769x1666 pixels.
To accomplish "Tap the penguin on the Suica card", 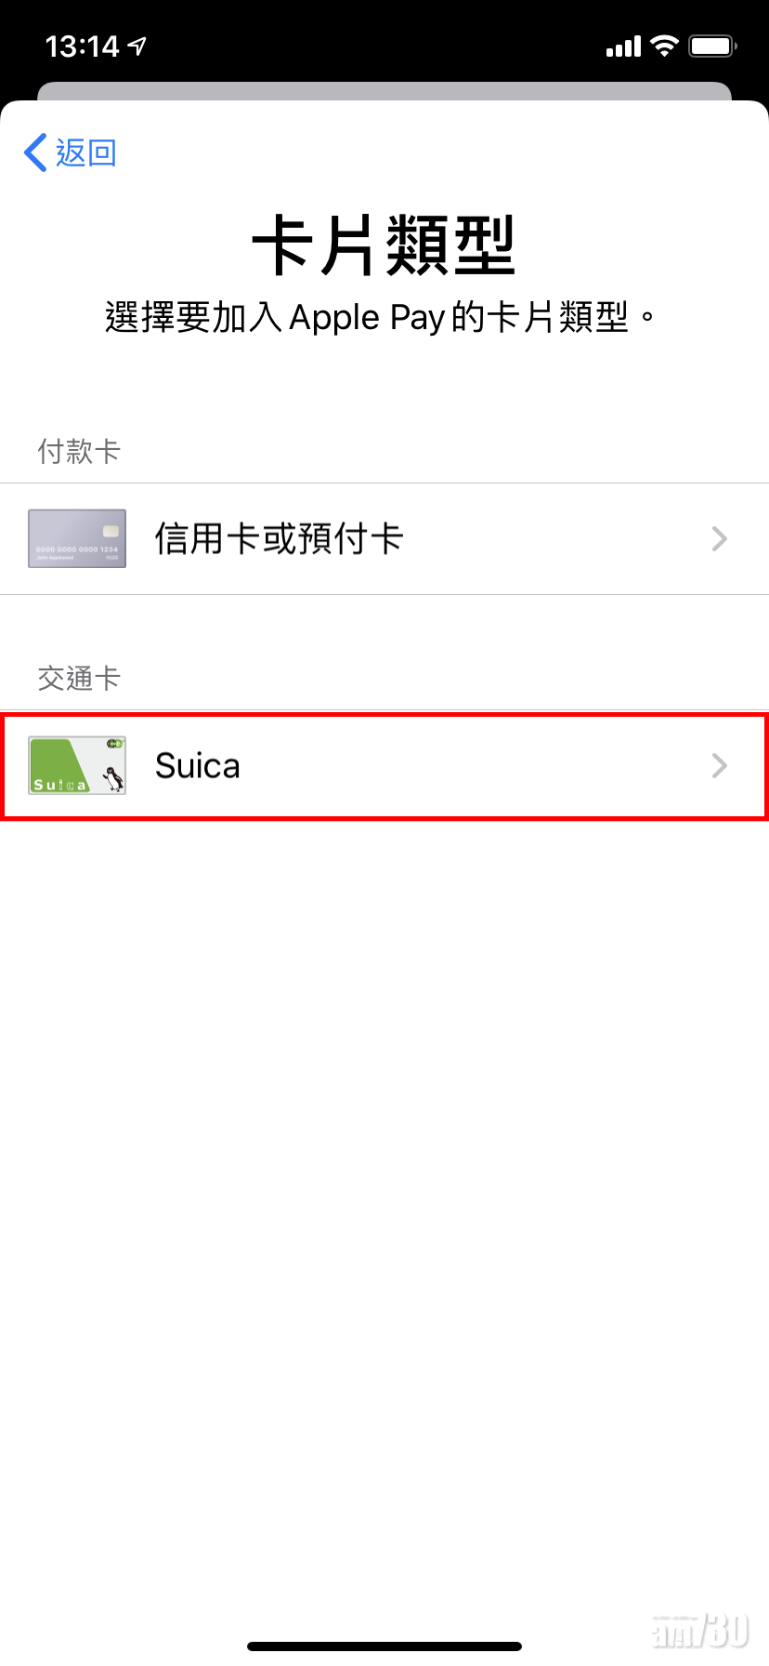I will [x=112, y=778].
